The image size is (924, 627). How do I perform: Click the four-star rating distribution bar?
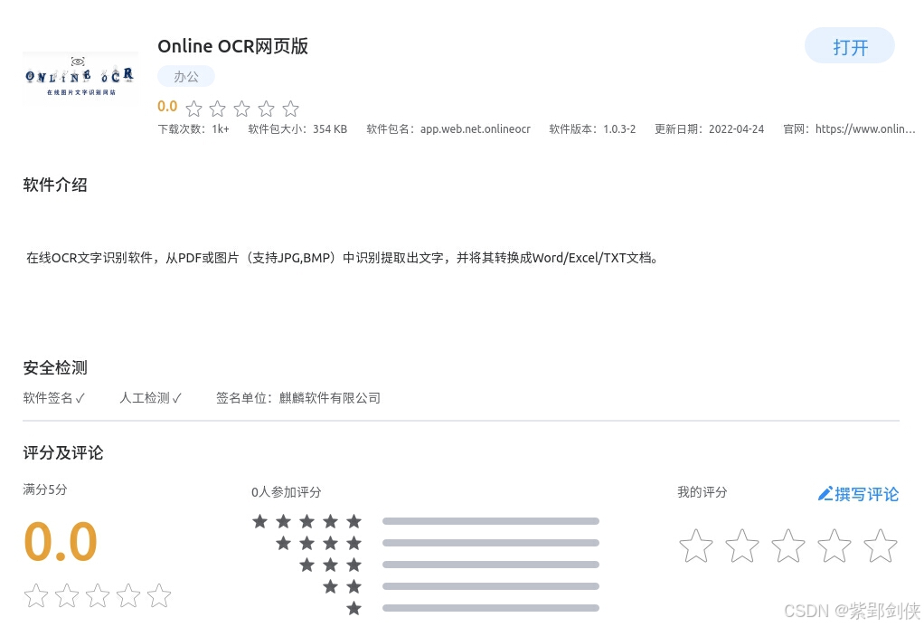coord(491,543)
